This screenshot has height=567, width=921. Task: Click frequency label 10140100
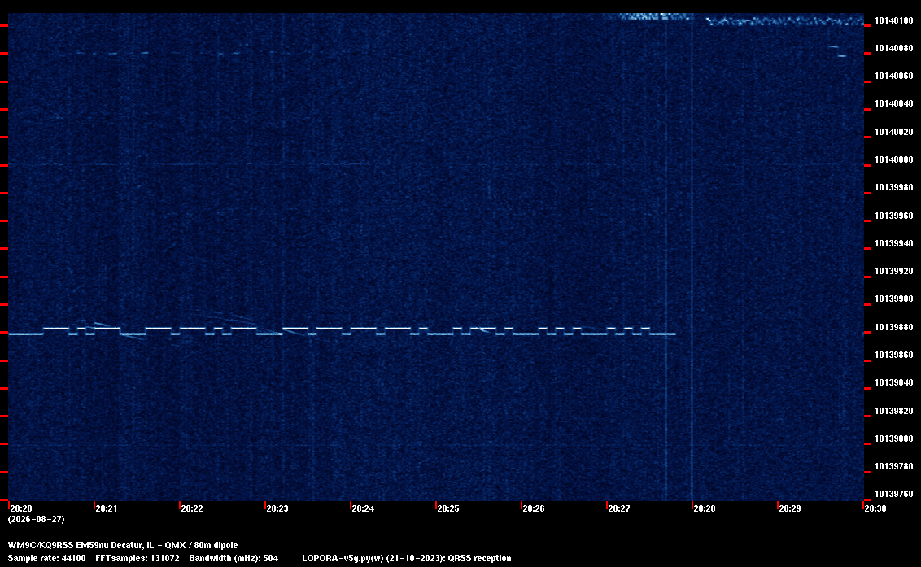(x=894, y=20)
